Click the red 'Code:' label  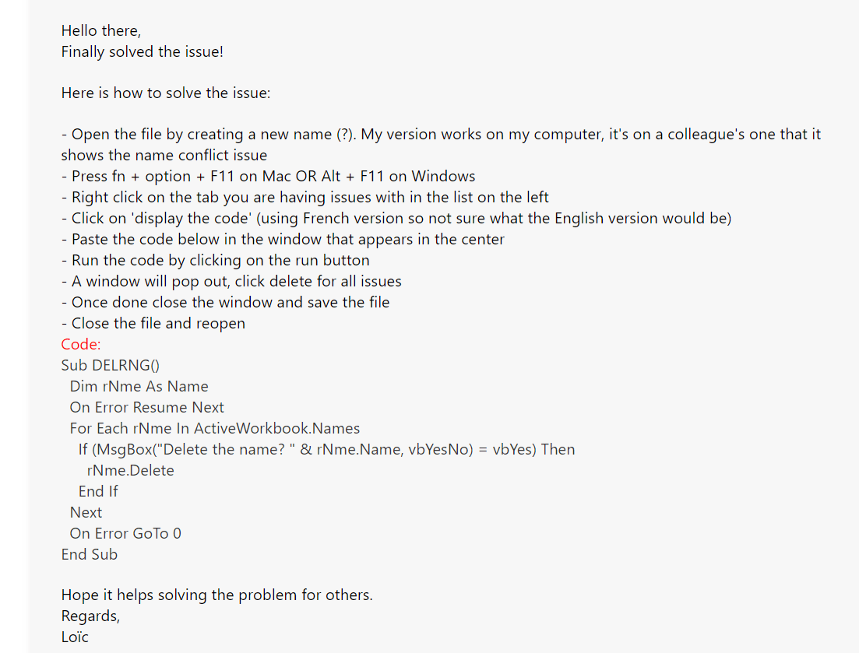pyautogui.click(x=81, y=344)
